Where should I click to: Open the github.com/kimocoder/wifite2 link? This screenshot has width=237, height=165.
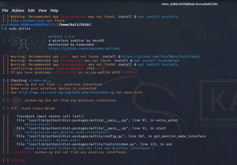(84, 49)
